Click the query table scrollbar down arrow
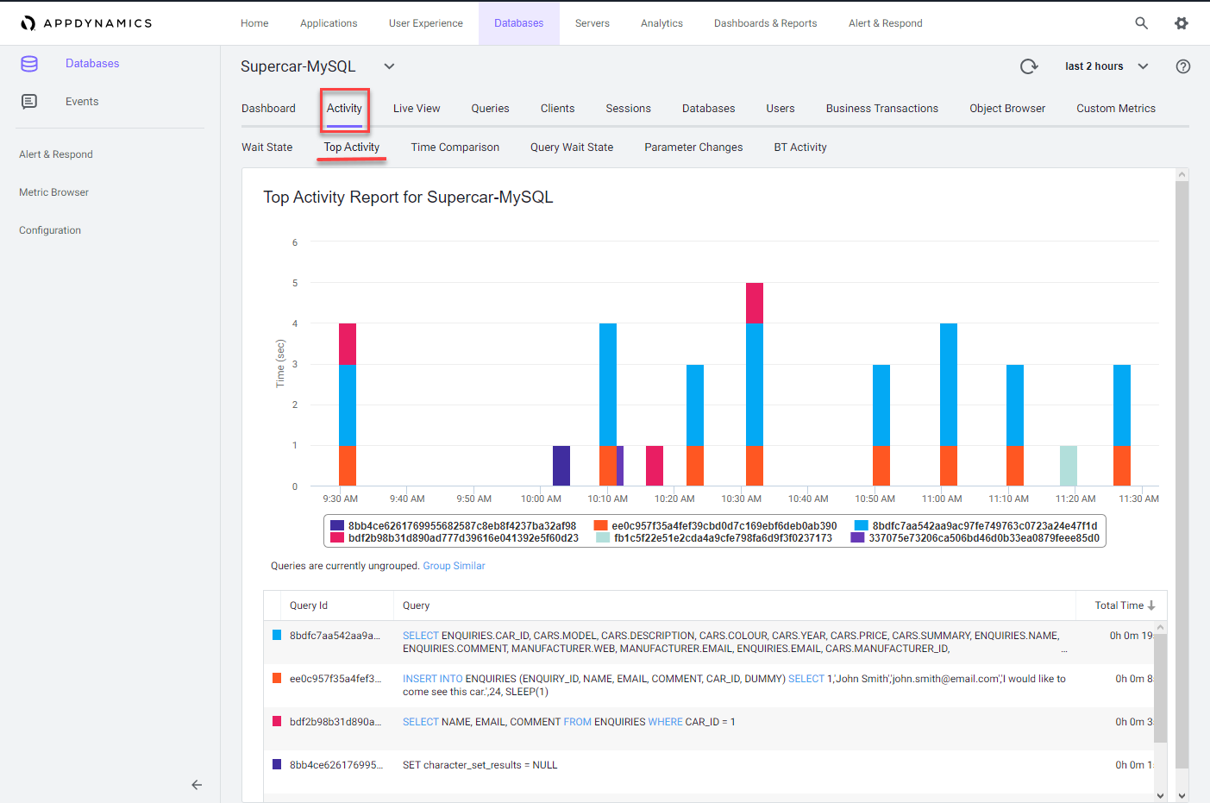 coord(1160,795)
